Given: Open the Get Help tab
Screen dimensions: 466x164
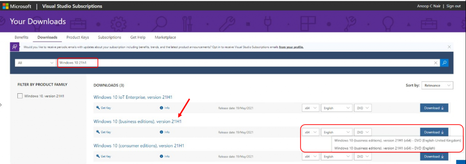Looking at the screenshot, I should tap(138, 37).
